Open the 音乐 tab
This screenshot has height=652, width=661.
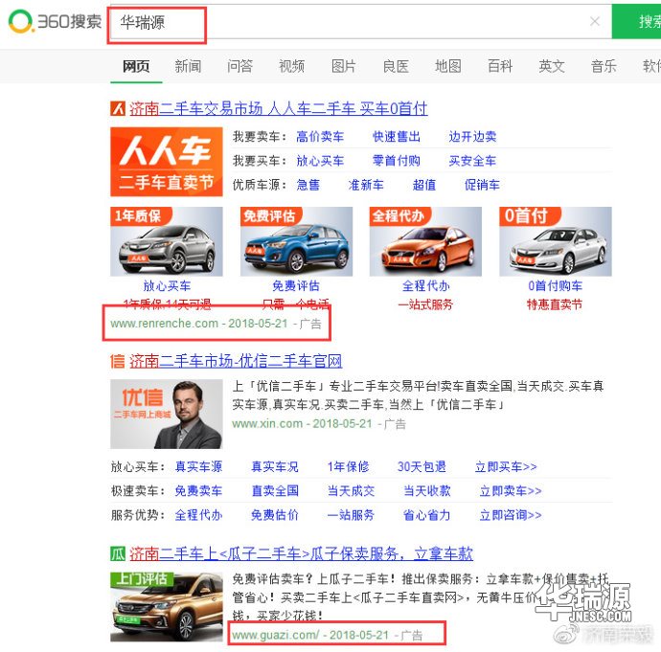click(604, 66)
